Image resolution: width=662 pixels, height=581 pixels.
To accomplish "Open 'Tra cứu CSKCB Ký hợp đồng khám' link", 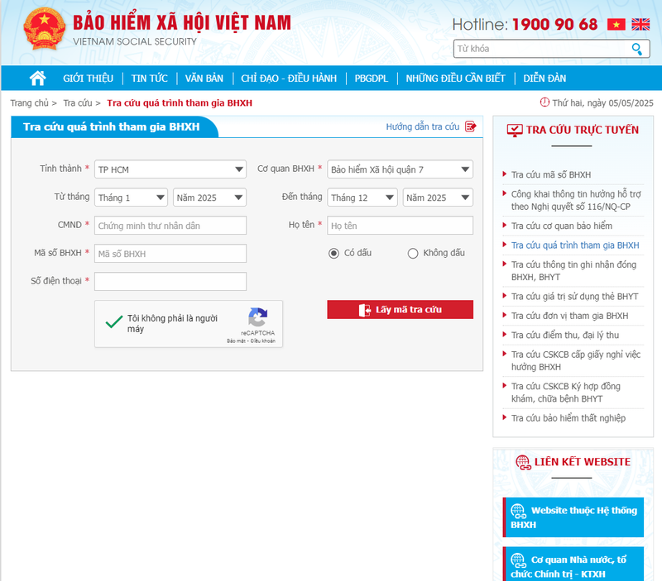I will [x=566, y=393].
